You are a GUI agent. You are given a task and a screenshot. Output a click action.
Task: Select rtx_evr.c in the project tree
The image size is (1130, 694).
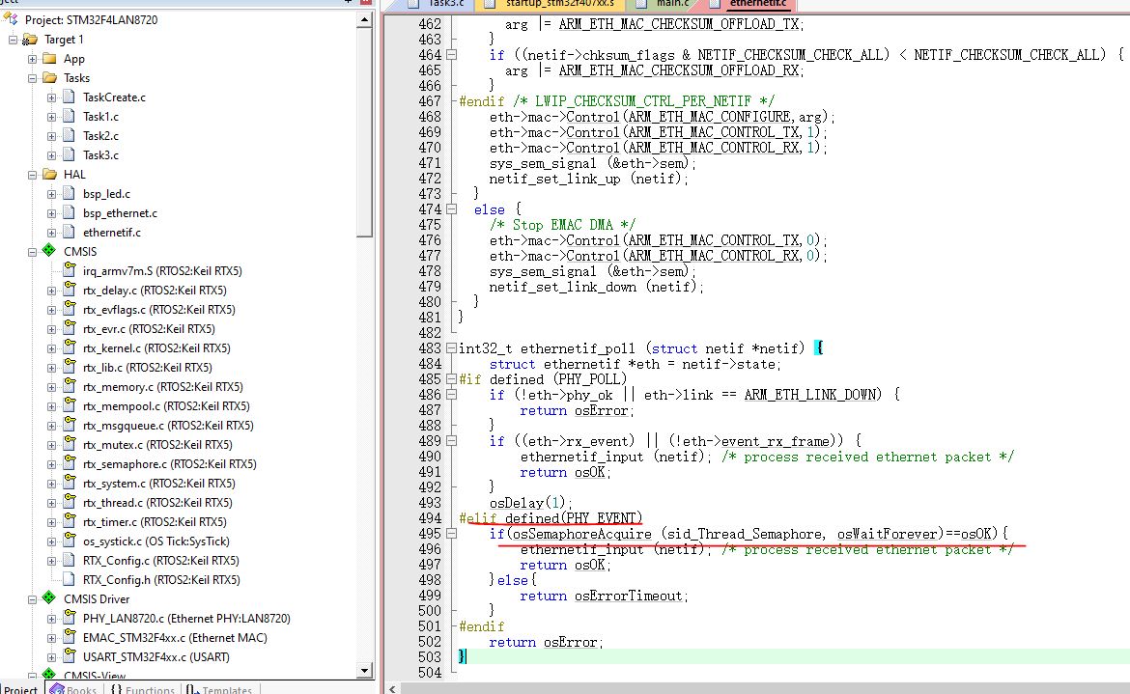(149, 328)
